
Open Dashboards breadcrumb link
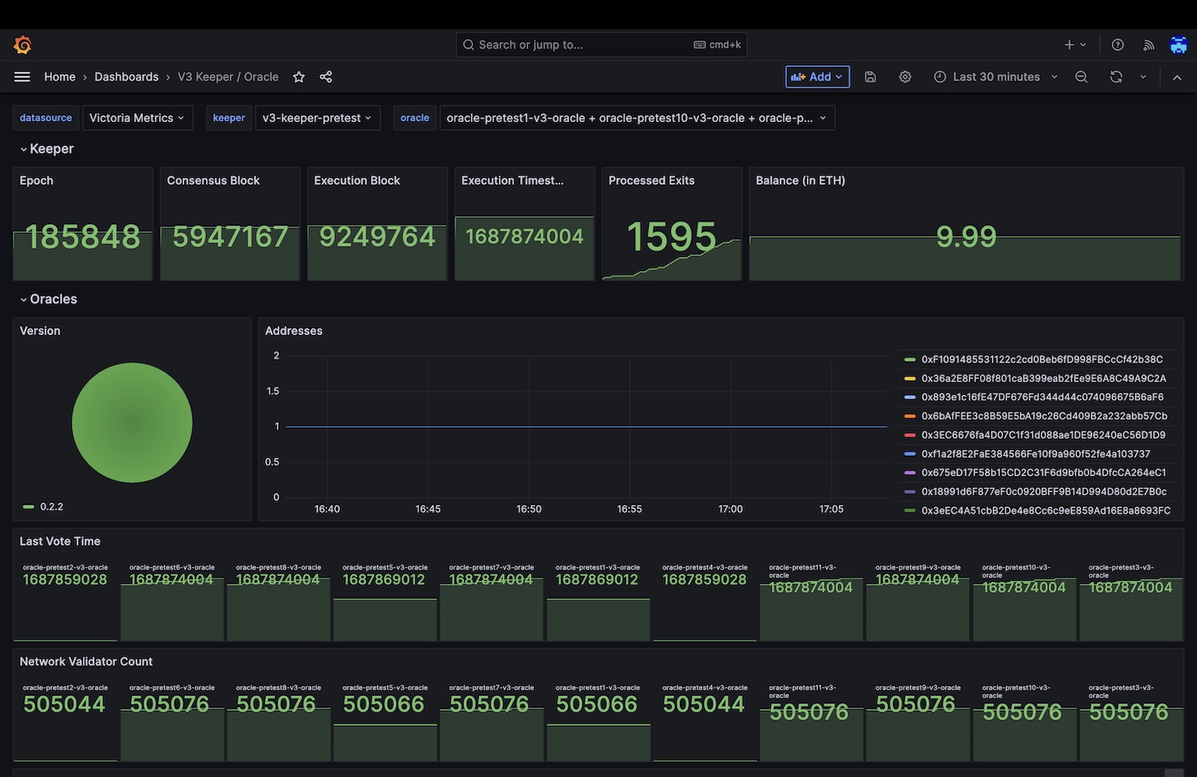[126, 77]
